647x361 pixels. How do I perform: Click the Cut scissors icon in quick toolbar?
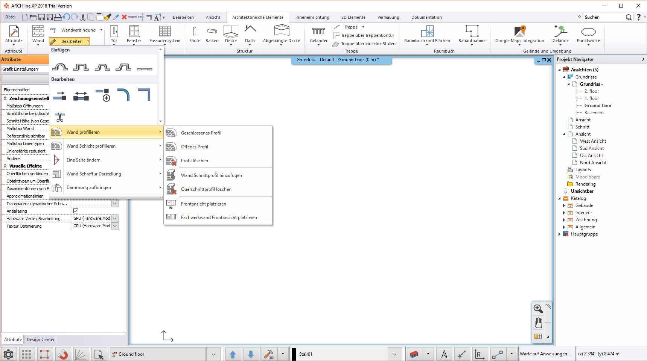pyautogui.click(x=83, y=17)
